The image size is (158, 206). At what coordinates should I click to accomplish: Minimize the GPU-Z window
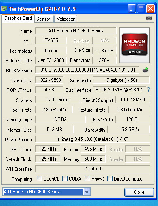click(132, 9)
